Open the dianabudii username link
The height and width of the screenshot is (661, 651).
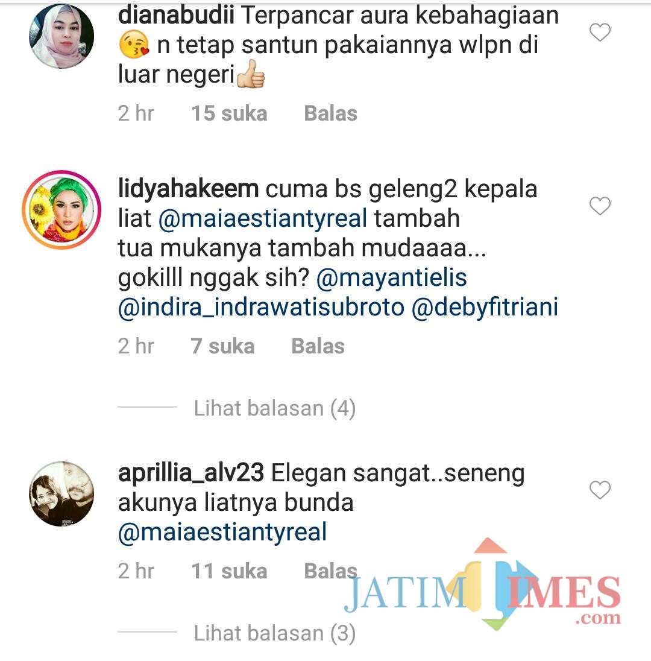point(176,16)
